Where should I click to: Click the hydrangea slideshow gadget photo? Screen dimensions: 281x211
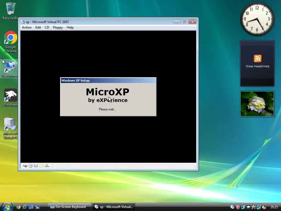[x=257, y=104]
